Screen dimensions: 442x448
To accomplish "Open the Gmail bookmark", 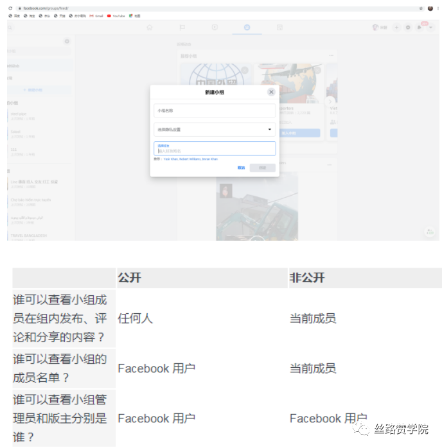I will click(x=96, y=16).
